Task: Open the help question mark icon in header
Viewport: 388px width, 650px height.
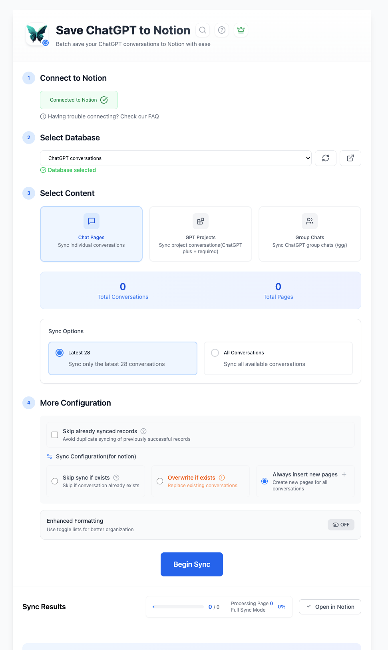Action: 222,30
